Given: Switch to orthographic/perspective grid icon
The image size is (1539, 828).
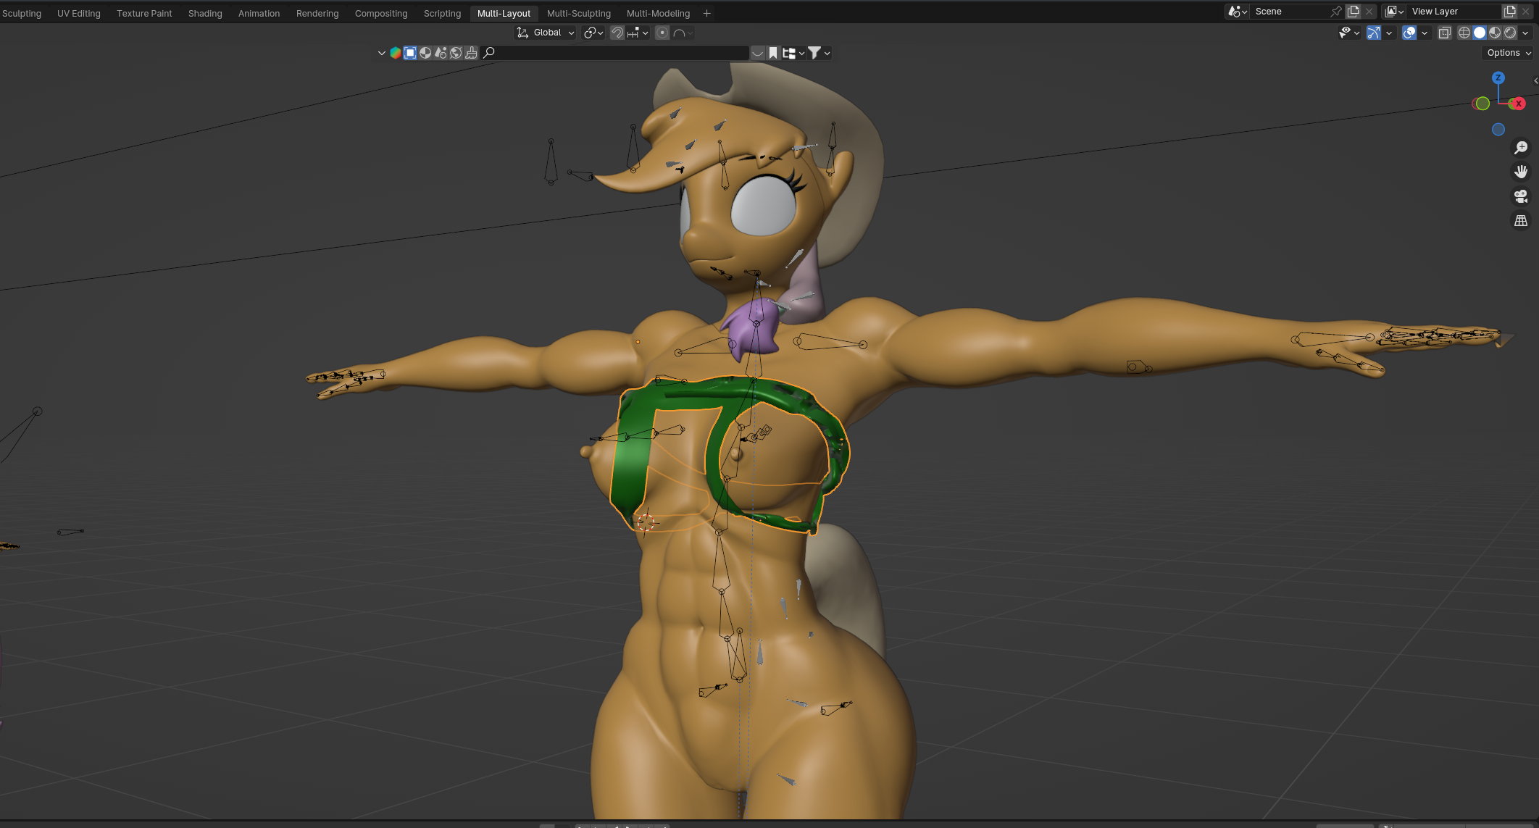Looking at the screenshot, I should click(1520, 221).
